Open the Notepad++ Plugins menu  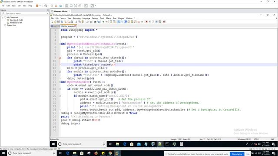pos(121,18)
